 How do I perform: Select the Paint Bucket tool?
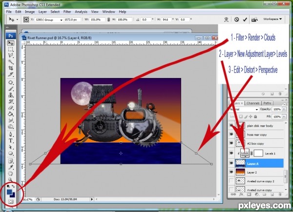pos(11,114)
